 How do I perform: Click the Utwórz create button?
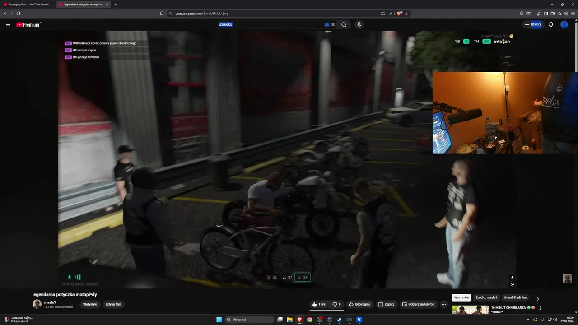point(533,25)
